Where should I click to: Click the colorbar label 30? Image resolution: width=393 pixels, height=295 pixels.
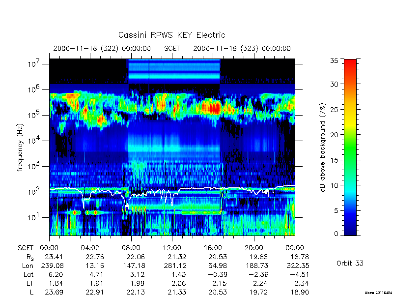[334, 84]
